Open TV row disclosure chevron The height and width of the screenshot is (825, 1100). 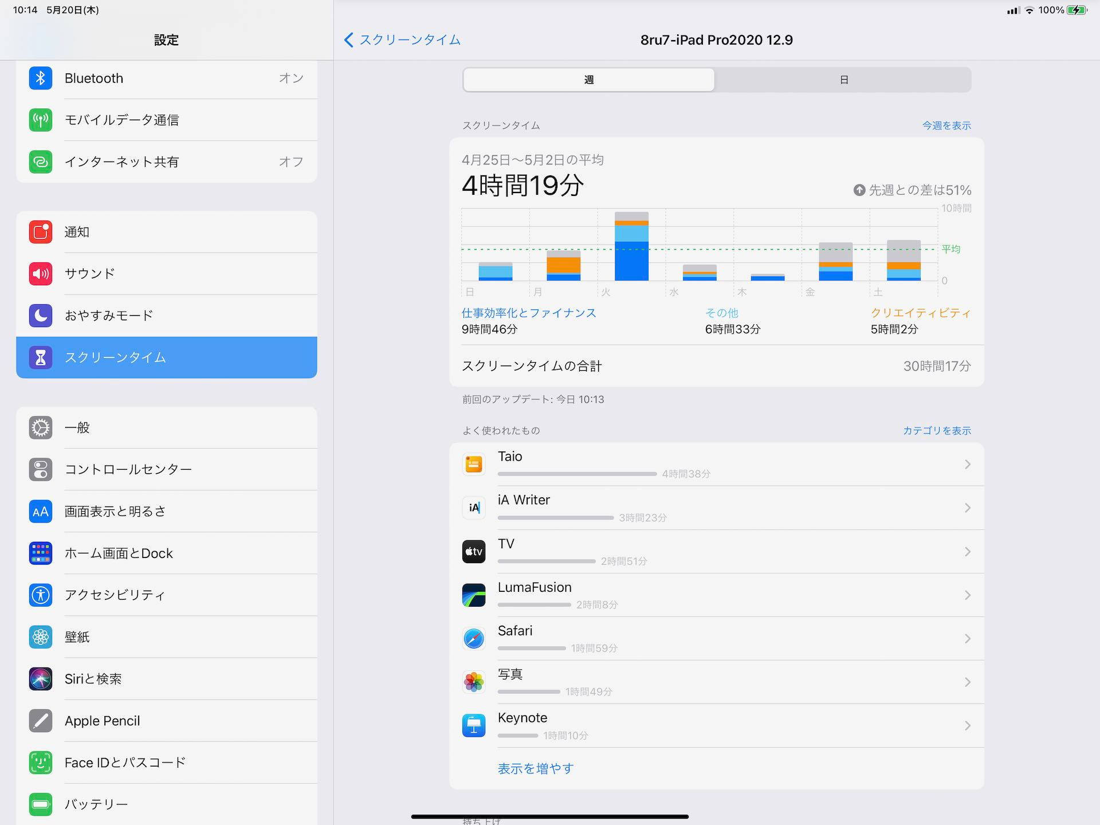tap(967, 551)
